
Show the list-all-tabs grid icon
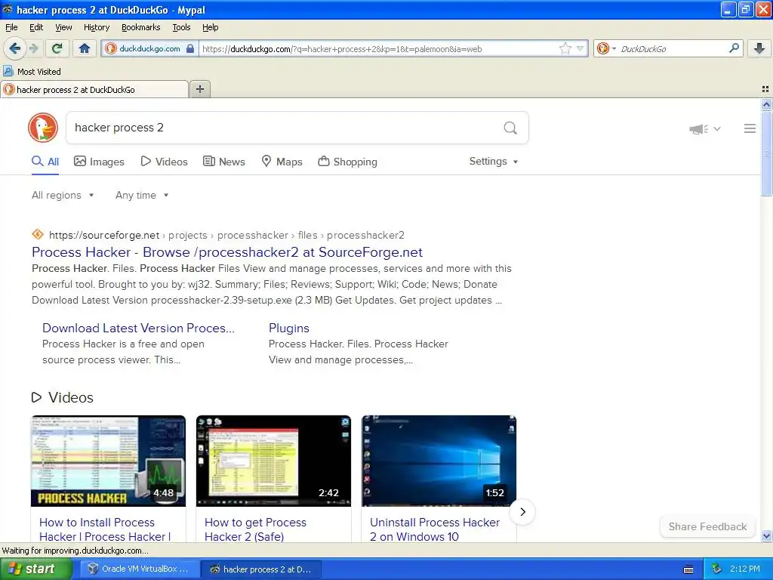click(x=765, y=89)
